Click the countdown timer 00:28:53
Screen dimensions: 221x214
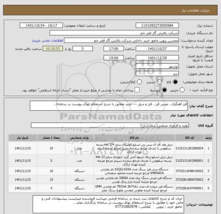(53, 49)
